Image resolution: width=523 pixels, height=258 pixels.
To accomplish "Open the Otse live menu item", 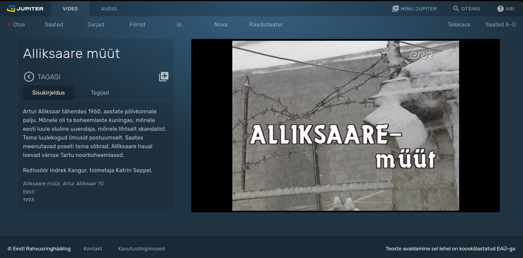I will [x=19, y=25].
